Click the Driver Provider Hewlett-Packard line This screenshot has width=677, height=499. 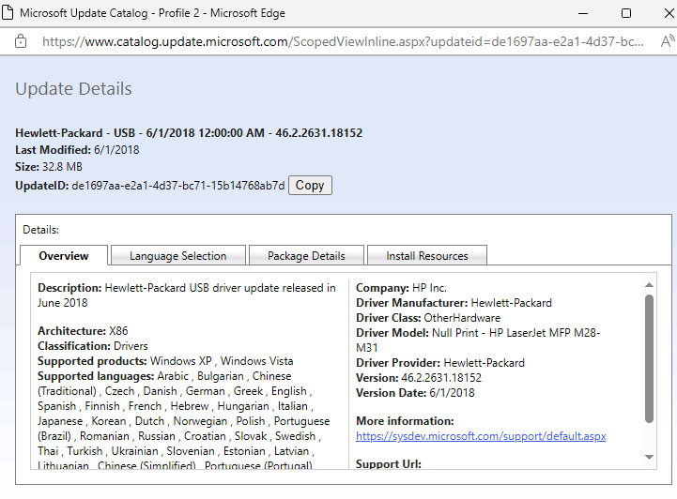coord(440,363)
